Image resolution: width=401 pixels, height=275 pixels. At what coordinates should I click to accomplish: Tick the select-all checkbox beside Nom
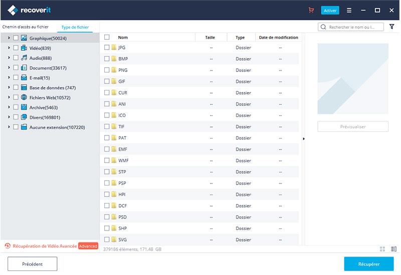107,37
